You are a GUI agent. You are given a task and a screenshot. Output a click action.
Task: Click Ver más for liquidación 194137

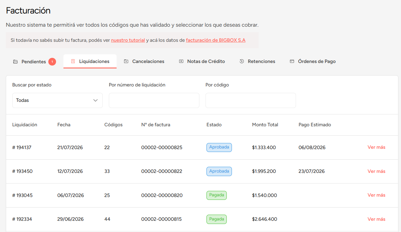pyautogui.click(x=376, y=147)
